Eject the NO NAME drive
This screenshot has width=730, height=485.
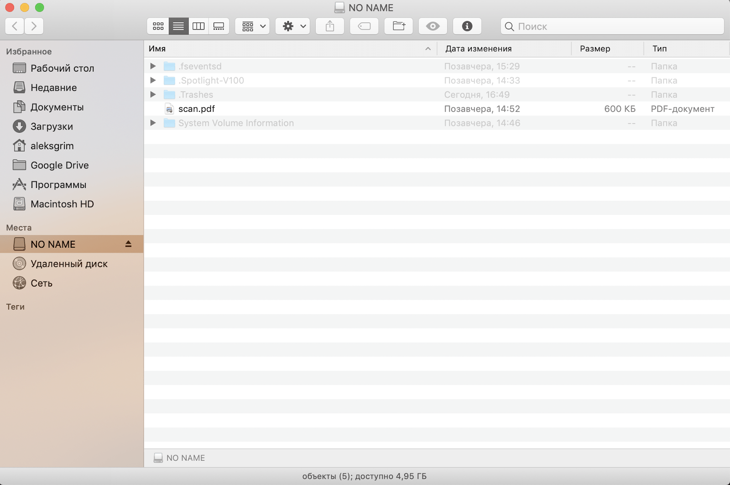pos(128,244)
